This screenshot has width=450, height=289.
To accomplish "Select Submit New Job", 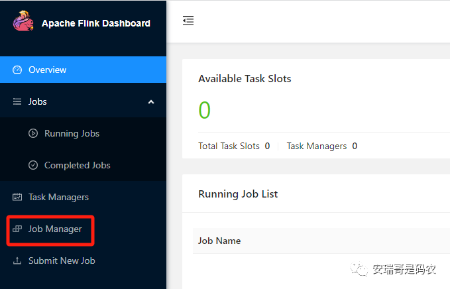I will [x=62, y=260].
